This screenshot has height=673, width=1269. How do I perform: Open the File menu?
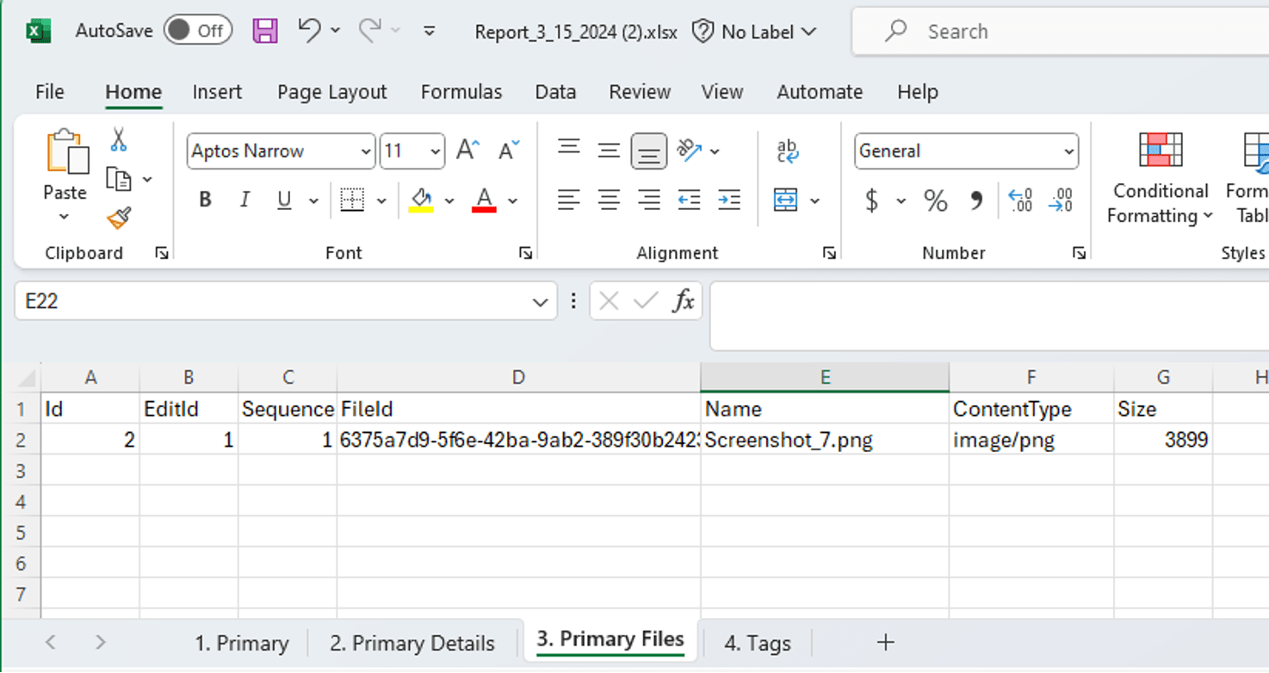coord(50,92)
